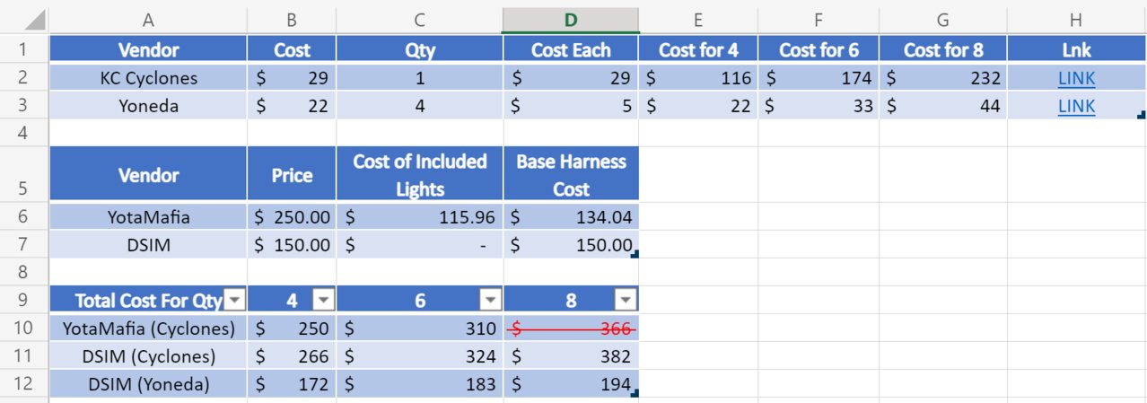Select the 194 cell in row 12
The image size is (1147, 403).
click(x=571, y=384)
